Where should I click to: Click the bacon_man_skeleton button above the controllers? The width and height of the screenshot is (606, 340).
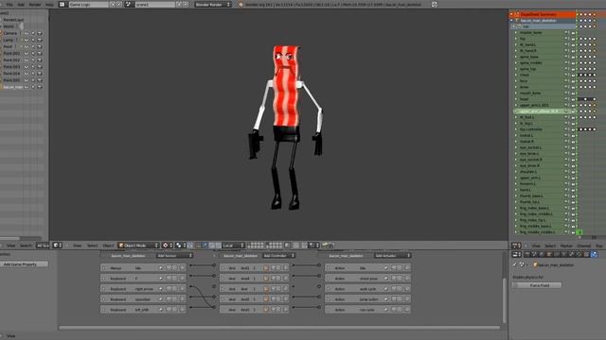pyautogui.click(x=241, y=256)
